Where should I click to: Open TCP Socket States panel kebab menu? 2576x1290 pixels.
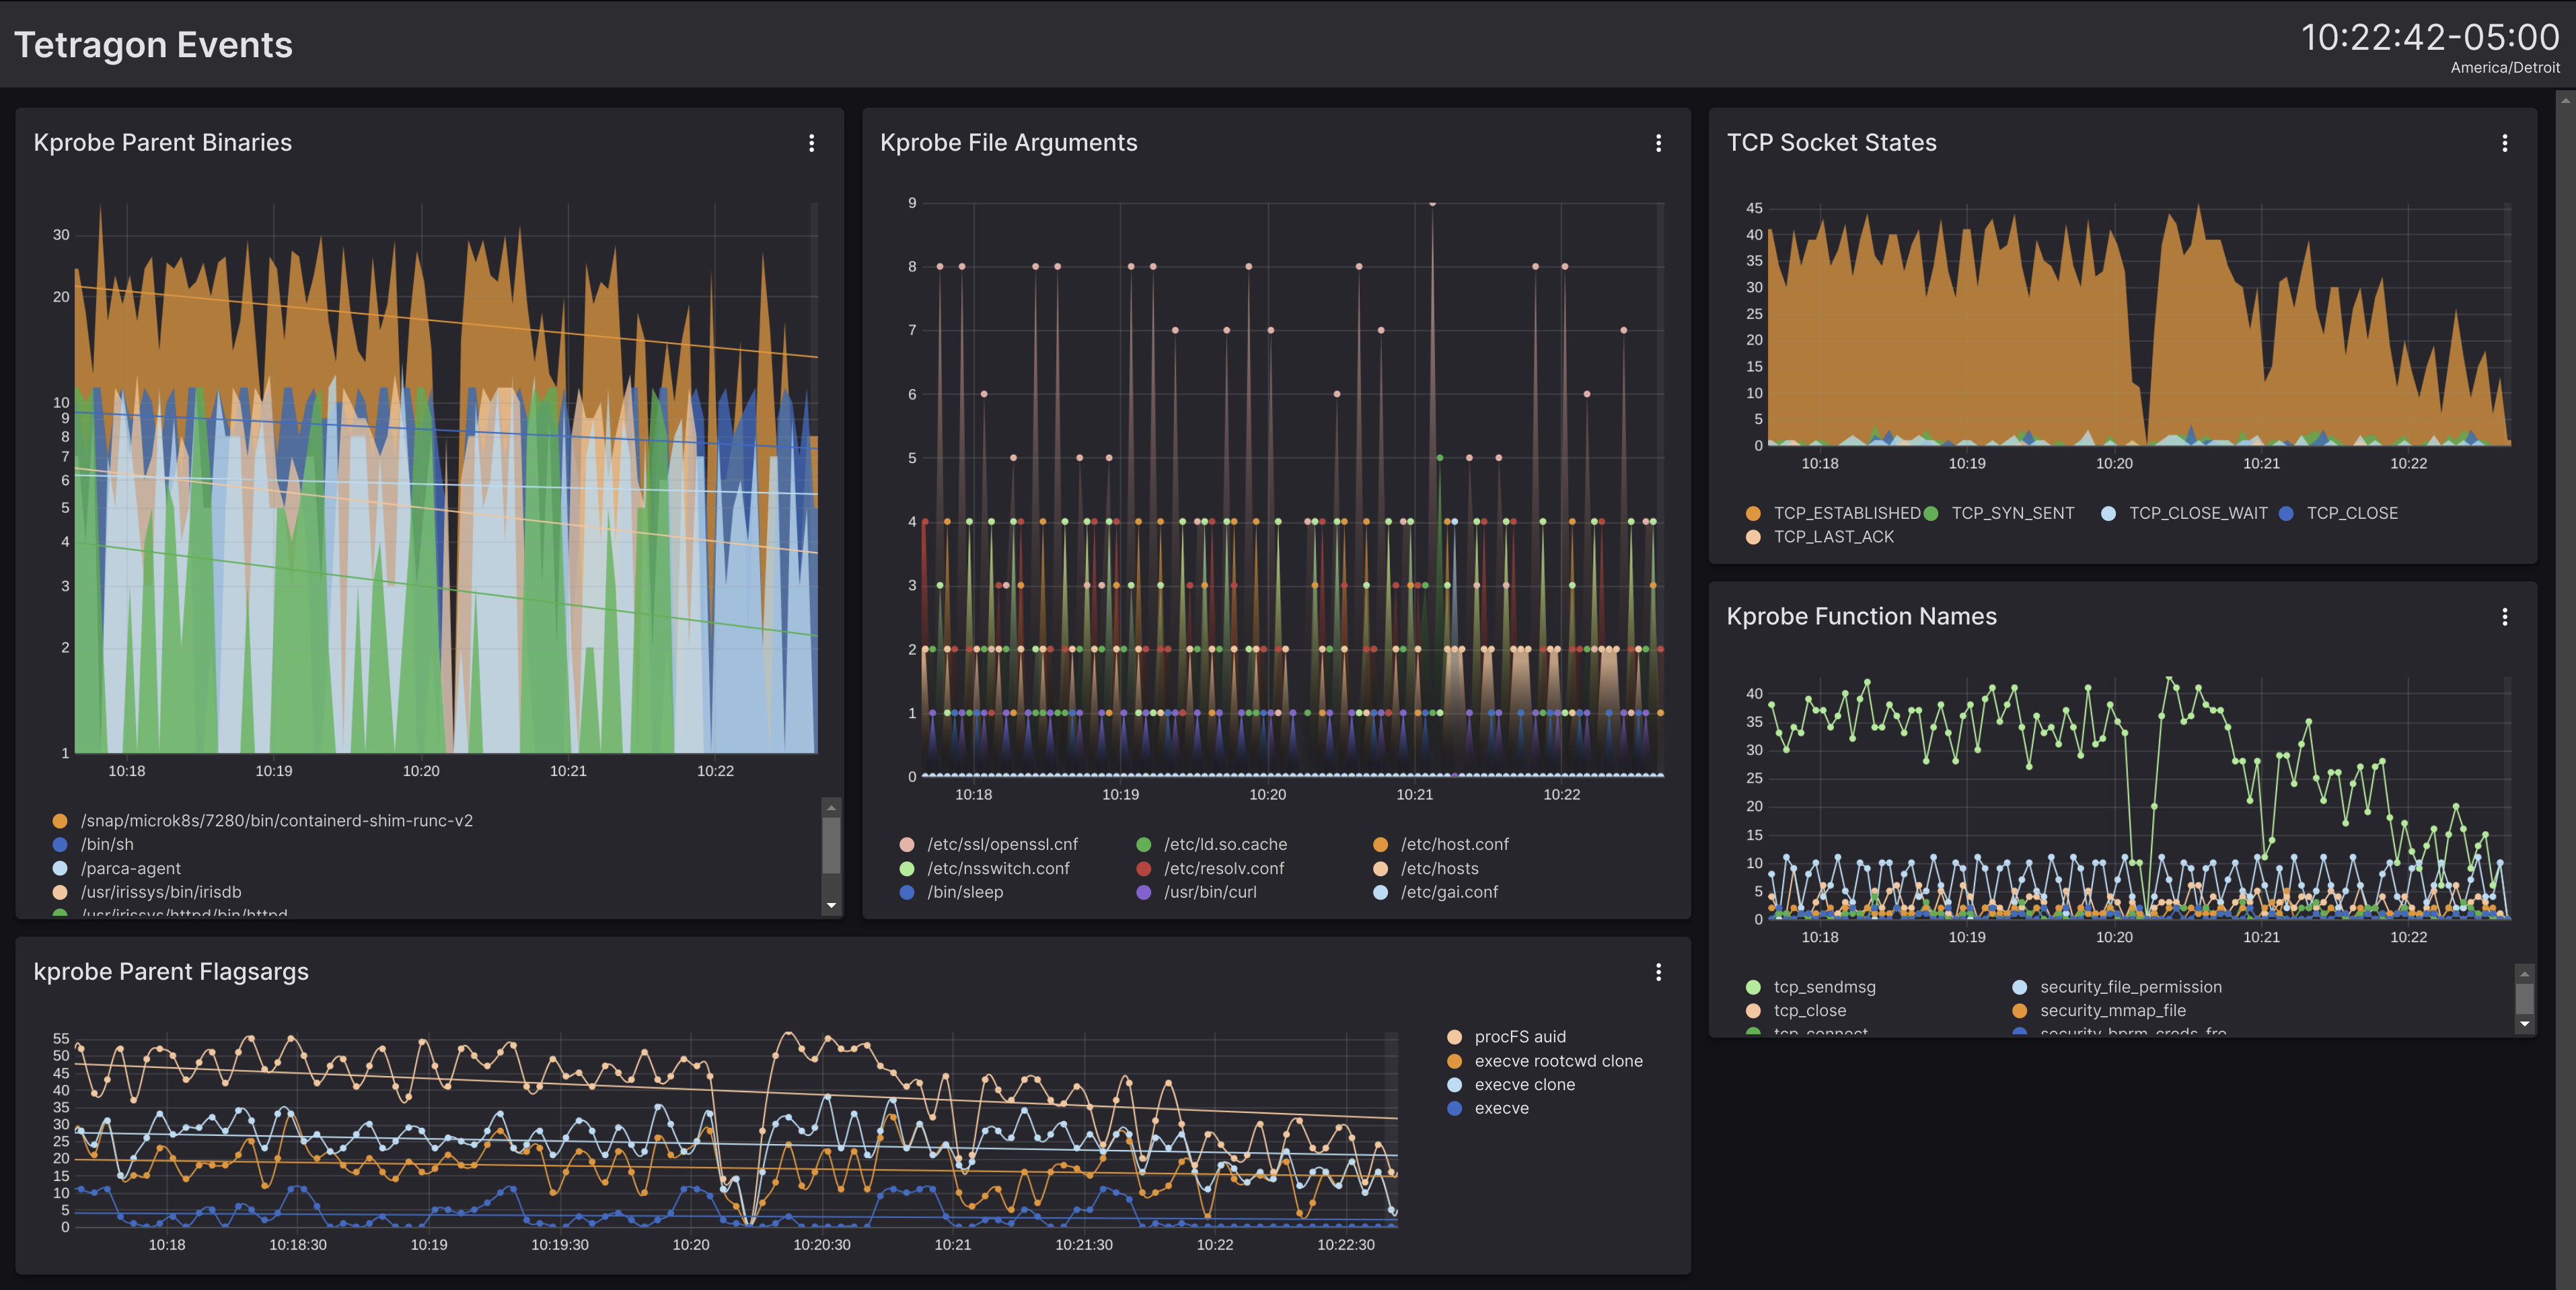(2504, 143)
